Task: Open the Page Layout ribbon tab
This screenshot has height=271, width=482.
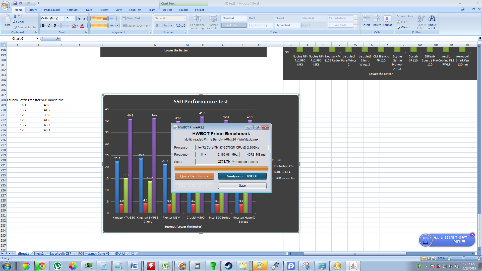Action: coord(52,10)
